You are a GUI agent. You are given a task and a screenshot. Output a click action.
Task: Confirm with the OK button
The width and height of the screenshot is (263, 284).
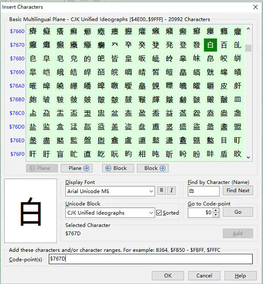tap(168, 276)
